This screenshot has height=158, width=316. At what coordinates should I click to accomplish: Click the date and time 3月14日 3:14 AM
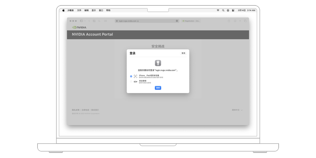pos(247,10)
